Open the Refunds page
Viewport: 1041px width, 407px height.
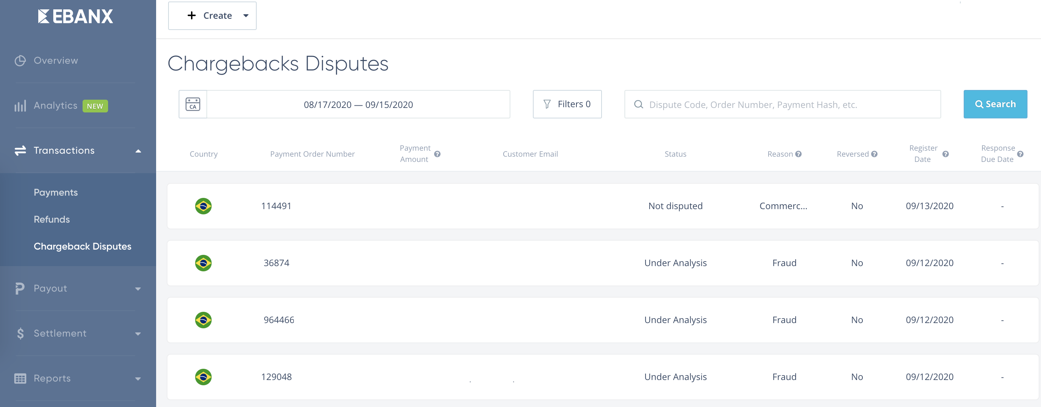(52, 219)
